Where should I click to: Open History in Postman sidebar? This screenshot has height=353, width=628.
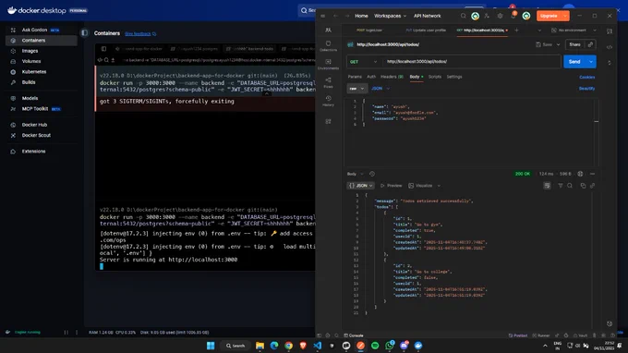tap(328, 101)
